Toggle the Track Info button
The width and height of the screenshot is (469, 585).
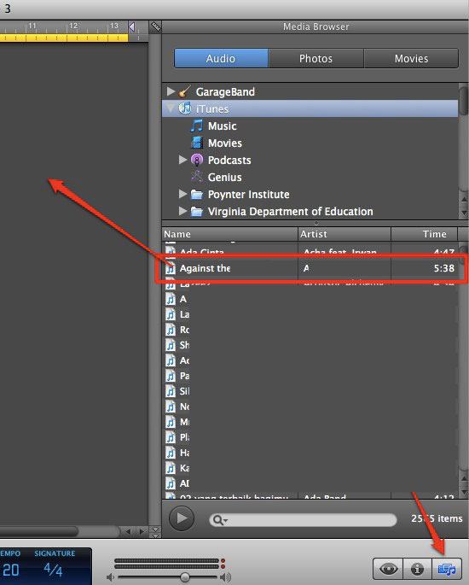[417, 569]
